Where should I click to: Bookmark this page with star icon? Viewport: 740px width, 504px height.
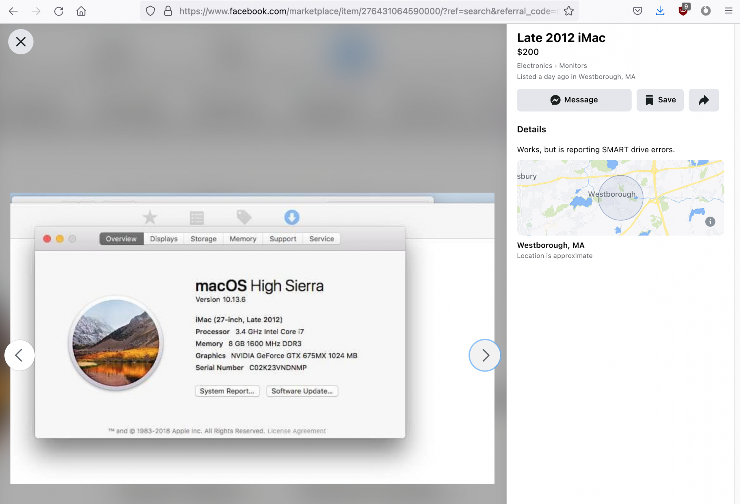click(569, 11)
